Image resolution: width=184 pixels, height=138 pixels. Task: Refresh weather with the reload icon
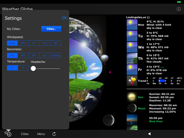pyautogui.click(x=54, y=134)
